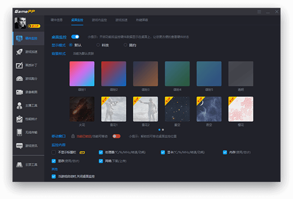This screenshot has height=199, width=293.
Task: Select the 科技 display mode radio
Action: point(98,45)
